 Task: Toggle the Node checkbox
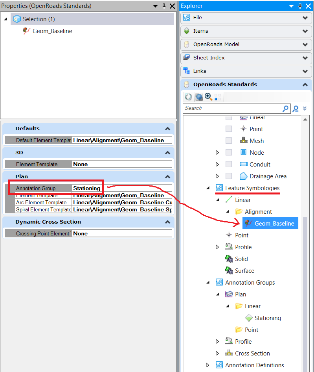coord(228,152)
